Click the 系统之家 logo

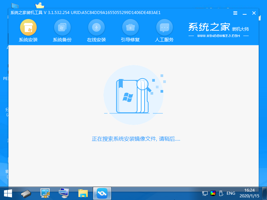pos(209,27)
